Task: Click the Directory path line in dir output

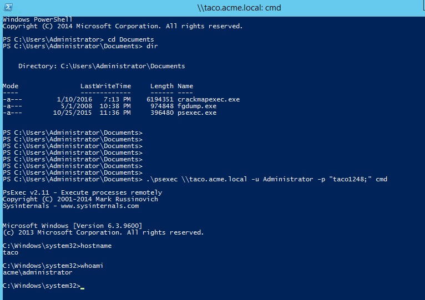Action: (102, 66)
